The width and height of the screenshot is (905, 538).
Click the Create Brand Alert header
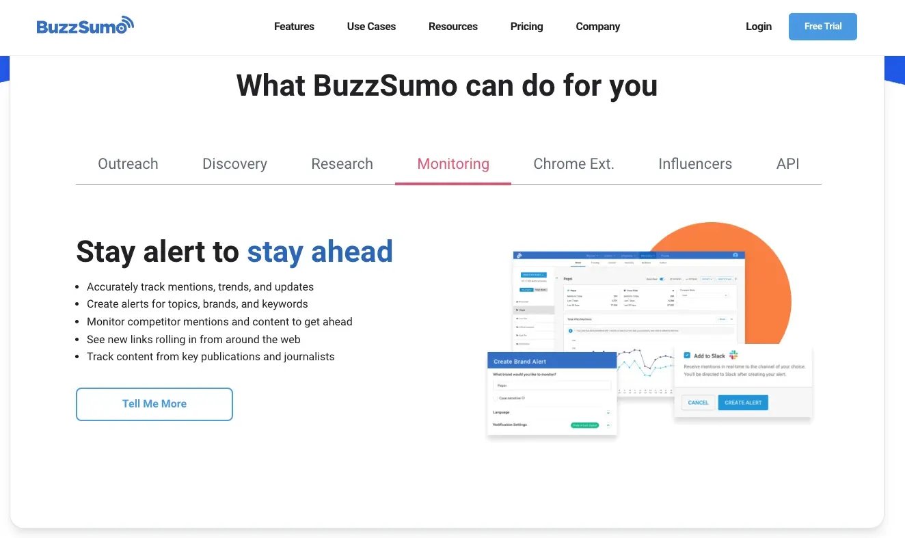(x=552, y=360)
